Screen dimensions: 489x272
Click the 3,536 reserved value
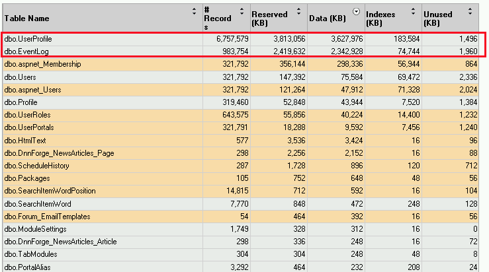point(296,141)
